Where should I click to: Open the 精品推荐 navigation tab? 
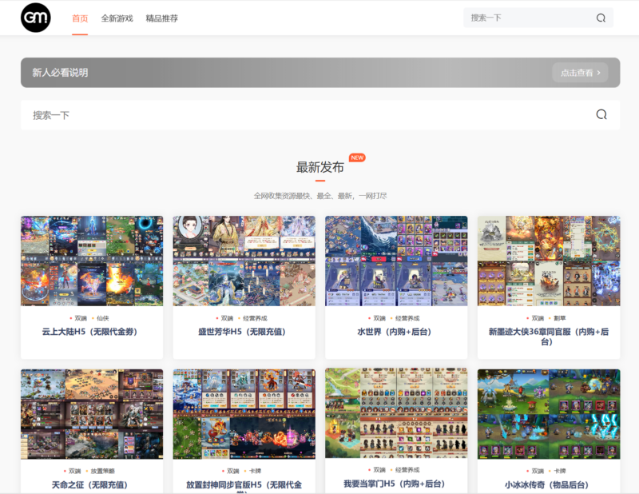[x=162, y=18]
